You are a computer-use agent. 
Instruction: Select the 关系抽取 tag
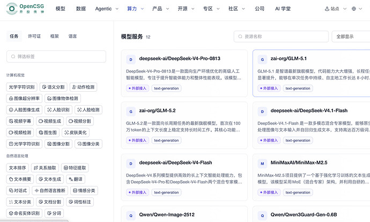click(45, 168)
